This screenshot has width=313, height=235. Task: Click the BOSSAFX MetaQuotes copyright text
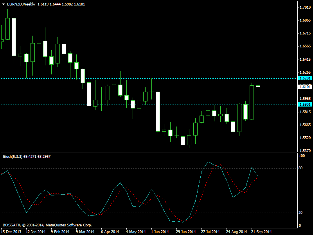click(47, 225)
